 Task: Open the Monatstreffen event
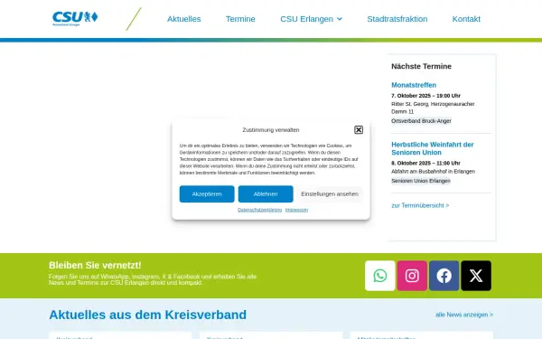pyautogui.click(x=414, y=85)
